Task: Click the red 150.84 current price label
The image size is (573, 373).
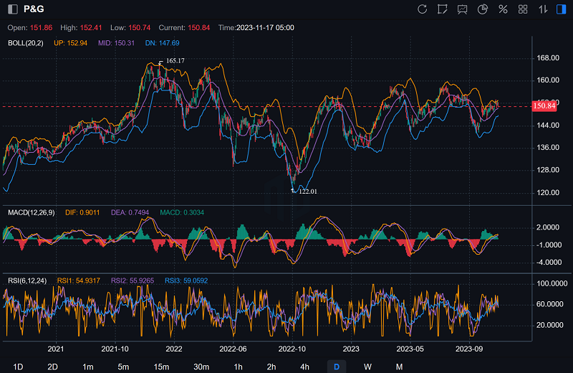Action: click(544, 106)
